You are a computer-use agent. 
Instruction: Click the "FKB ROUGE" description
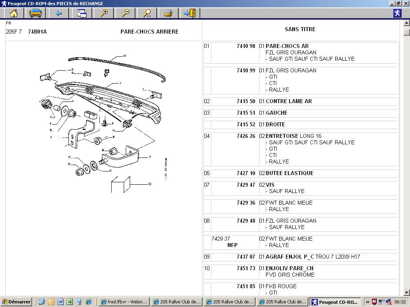(281, 286)
